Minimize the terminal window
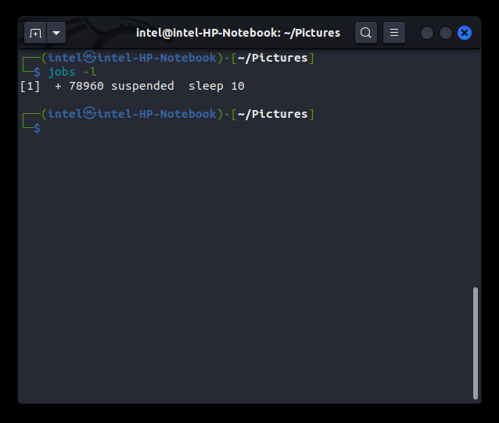Viewport: 499px width, 423px height. click(426, 33)
